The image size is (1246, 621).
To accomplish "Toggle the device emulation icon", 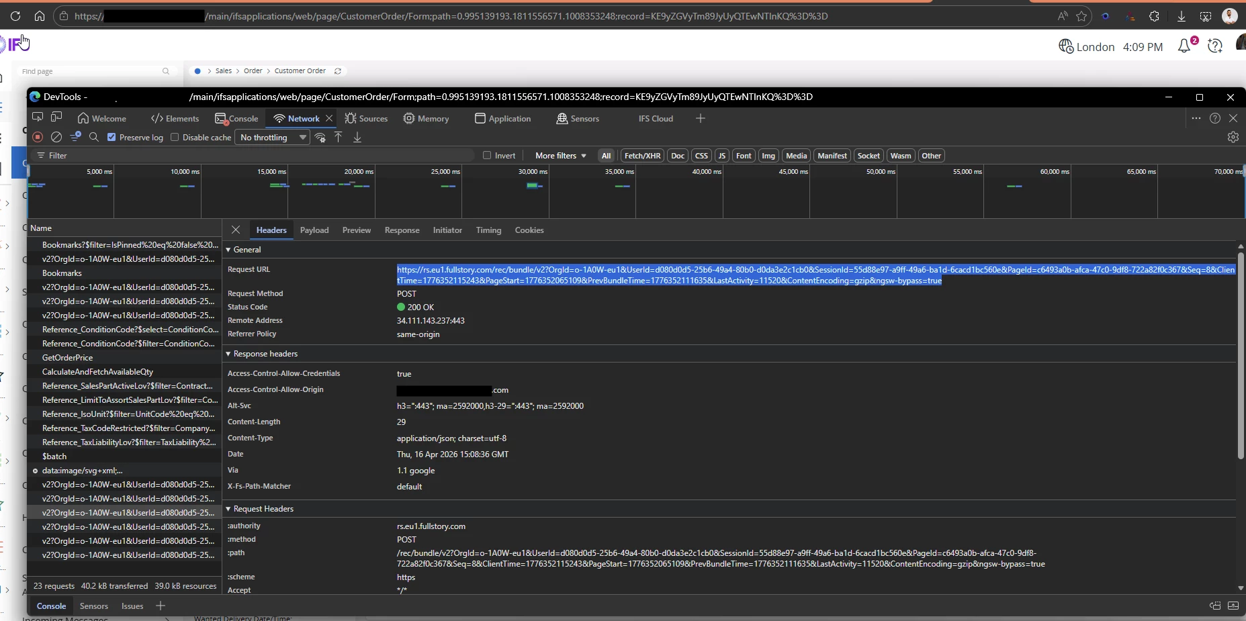I will coord(56,118).
